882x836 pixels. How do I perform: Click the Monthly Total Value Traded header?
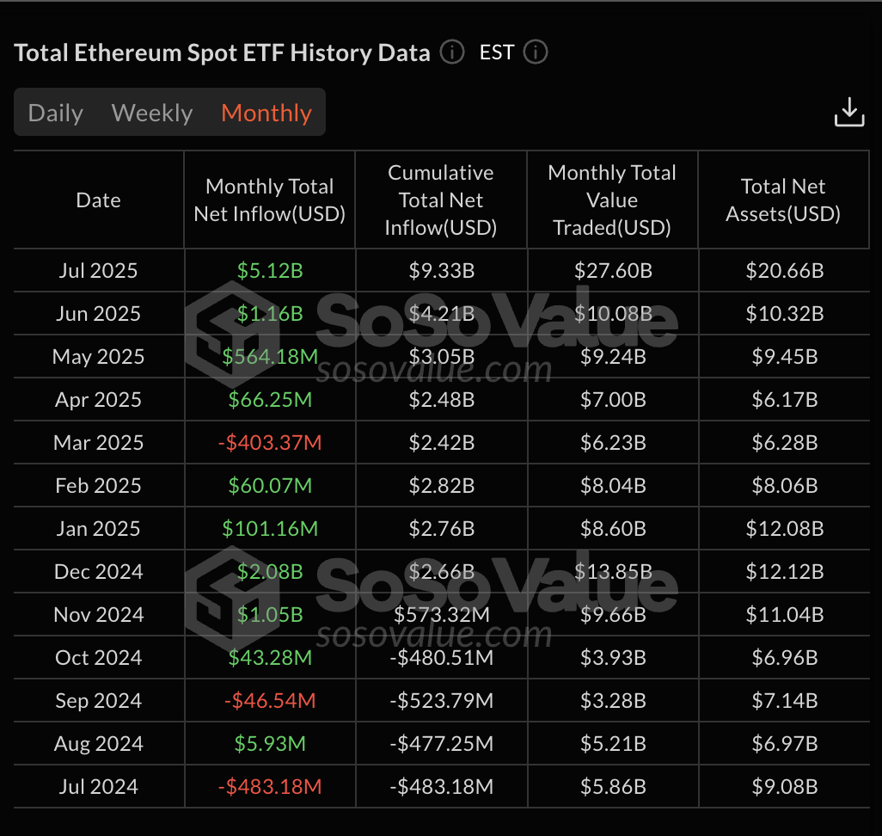(611, 200)
